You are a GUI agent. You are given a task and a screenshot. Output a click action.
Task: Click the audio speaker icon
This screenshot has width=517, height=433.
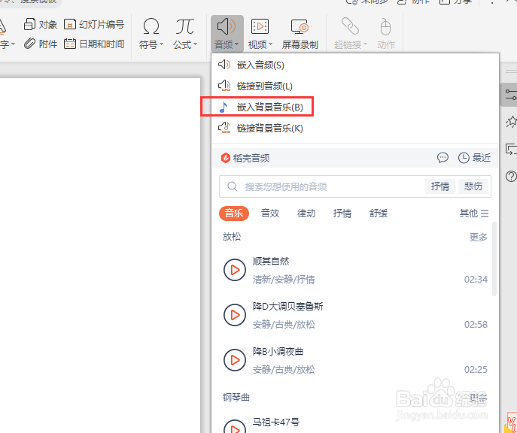(x=227, y=26)
